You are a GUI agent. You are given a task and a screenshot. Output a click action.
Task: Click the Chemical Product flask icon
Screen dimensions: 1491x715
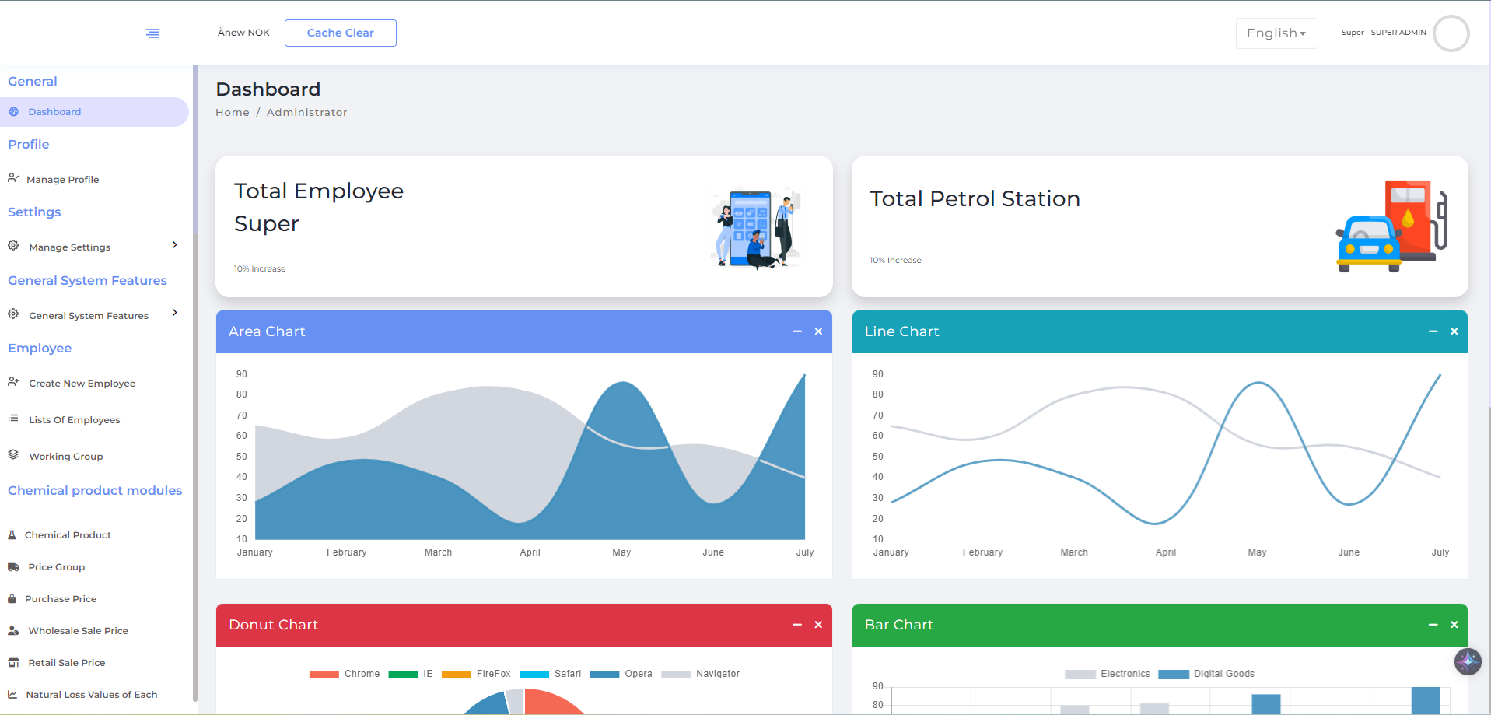(12, 535)
